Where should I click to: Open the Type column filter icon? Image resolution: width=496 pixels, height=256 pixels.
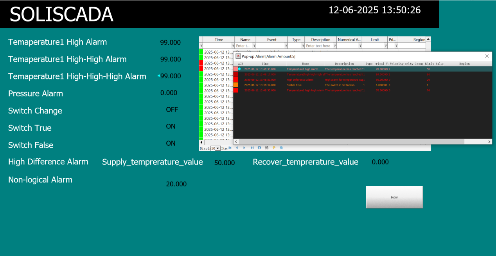pyautogui.click(x=302, y=46)
